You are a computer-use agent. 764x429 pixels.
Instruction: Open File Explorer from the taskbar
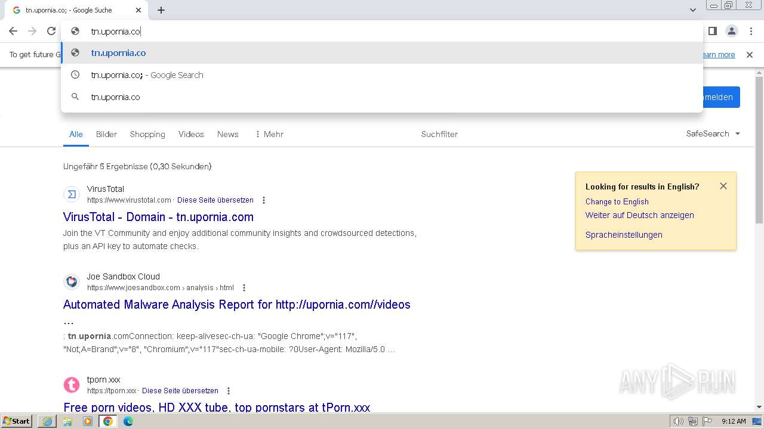tap(67, 421)
